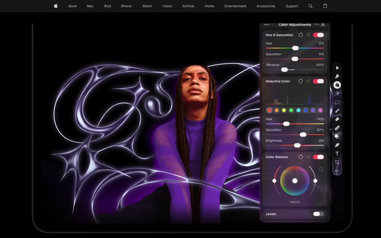Click the Master label under color wheel
Image resolution: width=381 pixels, height=238 pixels.
(x=295, y=202)
